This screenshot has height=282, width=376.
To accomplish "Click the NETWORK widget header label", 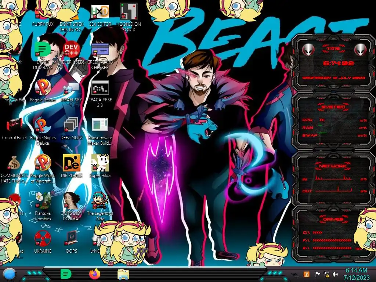I will pyautogui.click(x=333, y=166).
